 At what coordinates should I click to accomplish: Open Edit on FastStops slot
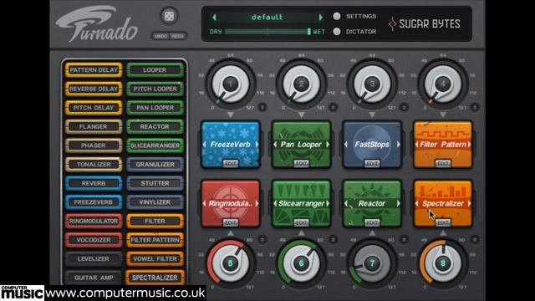click(372, 164)
